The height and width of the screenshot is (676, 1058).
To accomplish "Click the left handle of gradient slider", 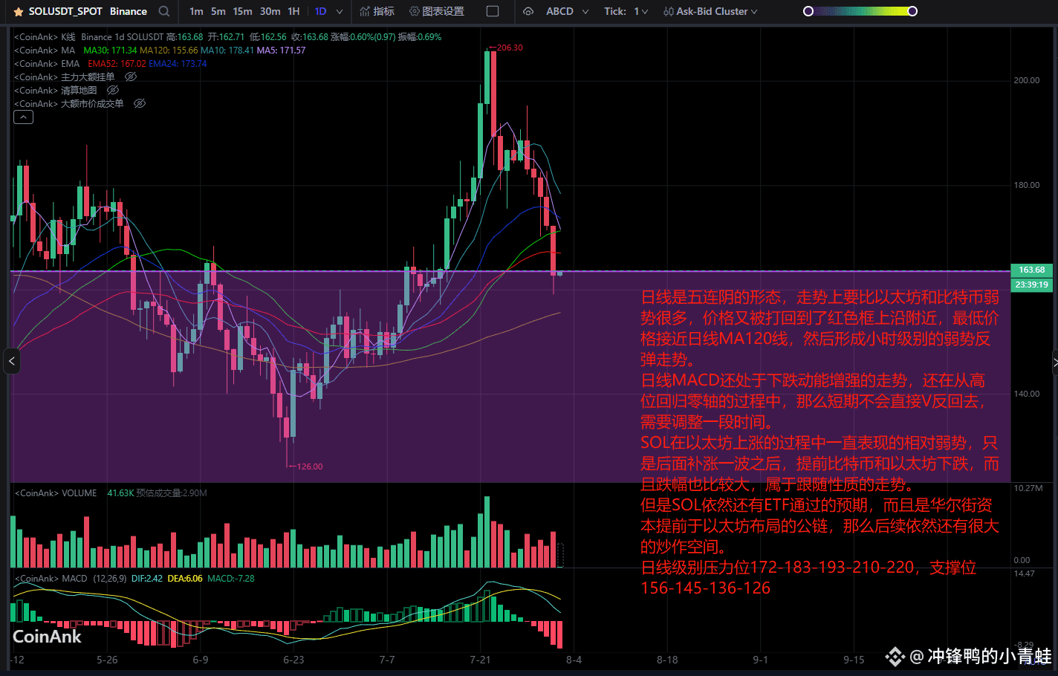I will point(808,11).
